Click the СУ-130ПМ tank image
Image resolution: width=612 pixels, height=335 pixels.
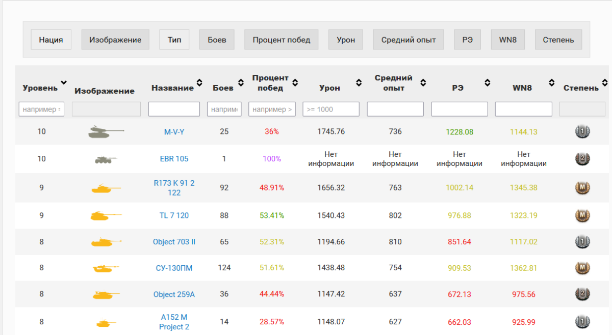pyautogui.click(x=106, y=268)
